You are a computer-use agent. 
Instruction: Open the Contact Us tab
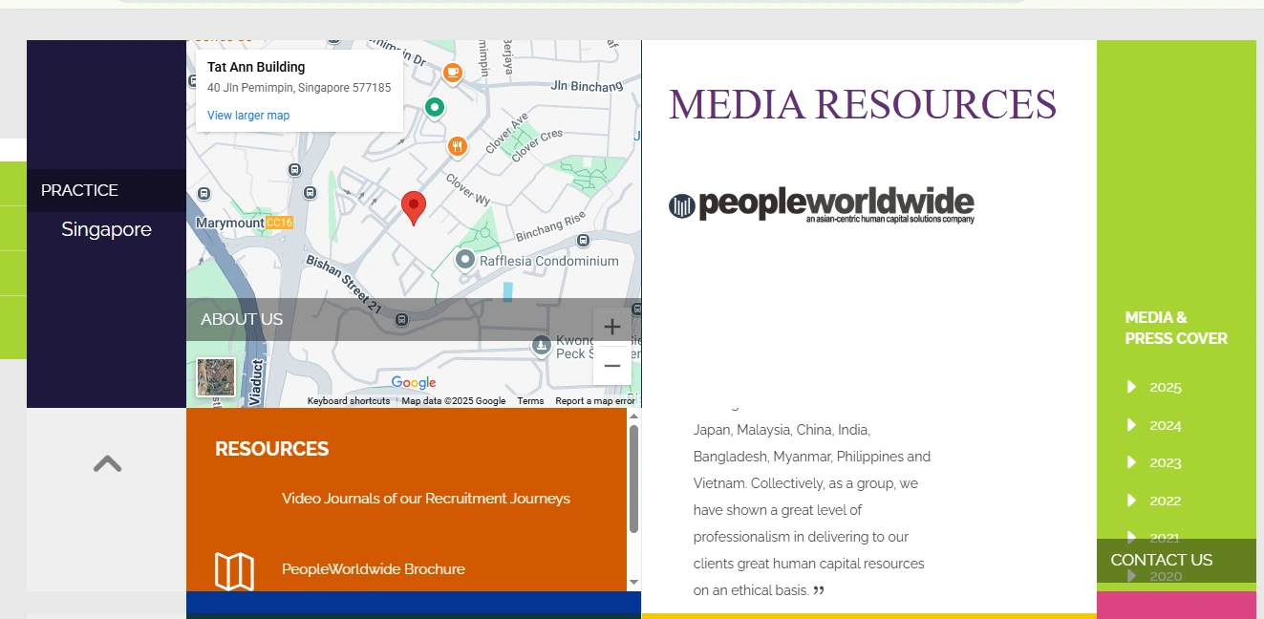[x=1161, y=560]
